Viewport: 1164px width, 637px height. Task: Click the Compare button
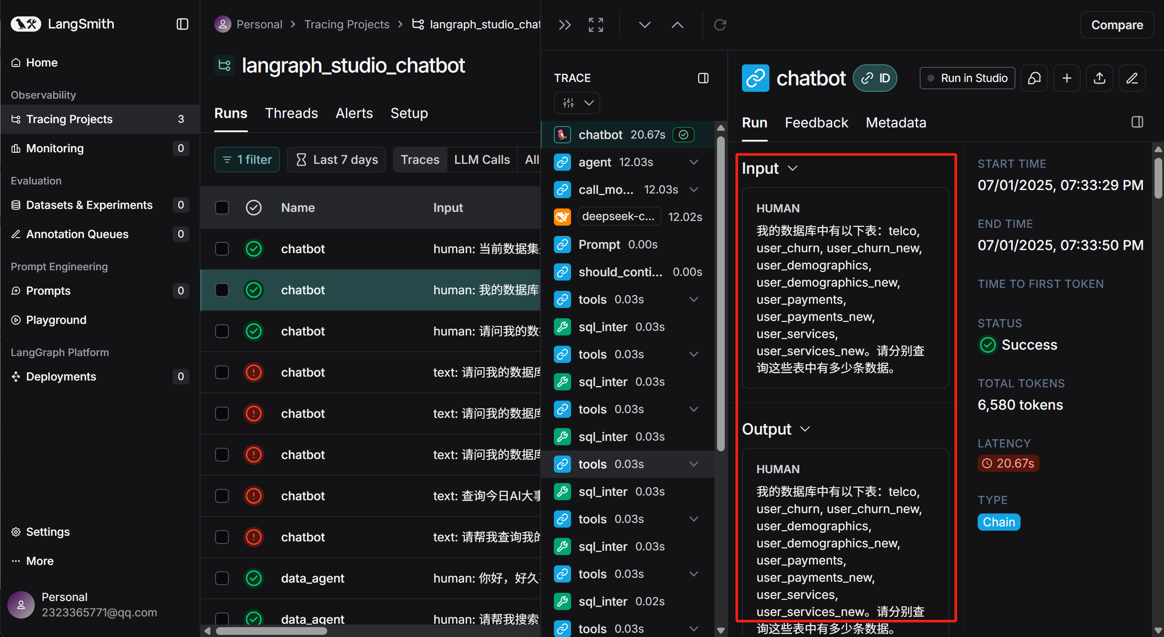pos(1117,25)
